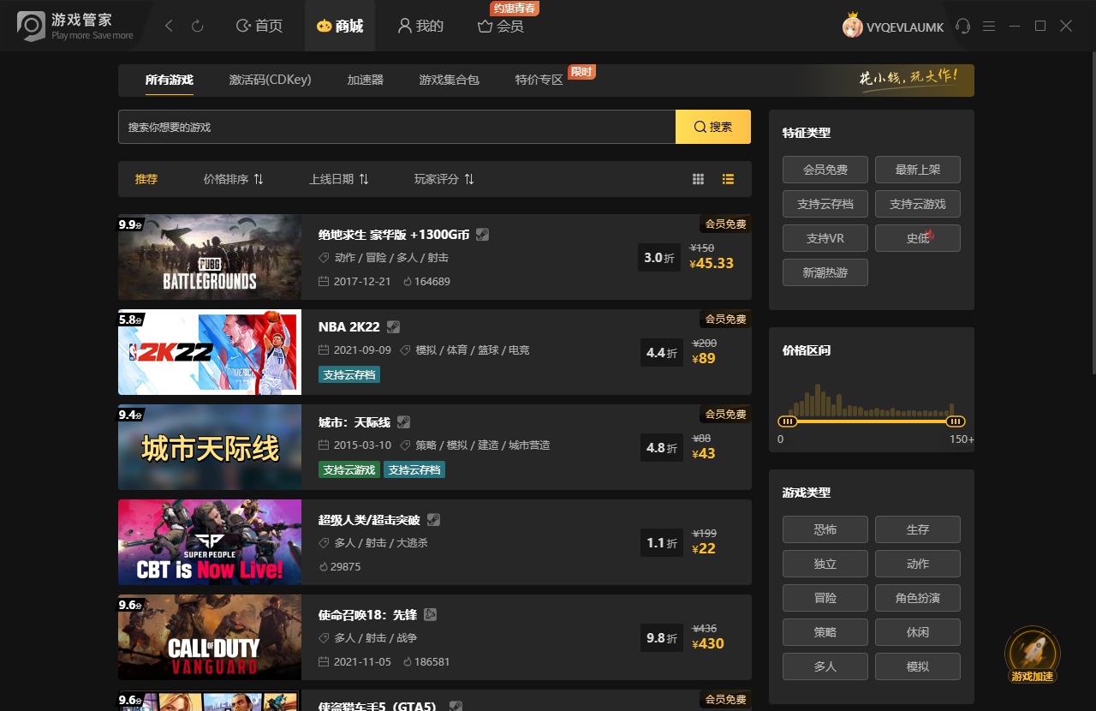Click platform icon next to 绝地求生 title
Viewport: 1096px width, 711px height.
coord(483,235)
